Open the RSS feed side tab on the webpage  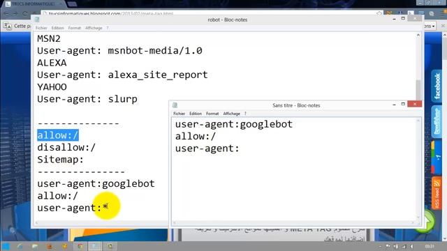437,194
